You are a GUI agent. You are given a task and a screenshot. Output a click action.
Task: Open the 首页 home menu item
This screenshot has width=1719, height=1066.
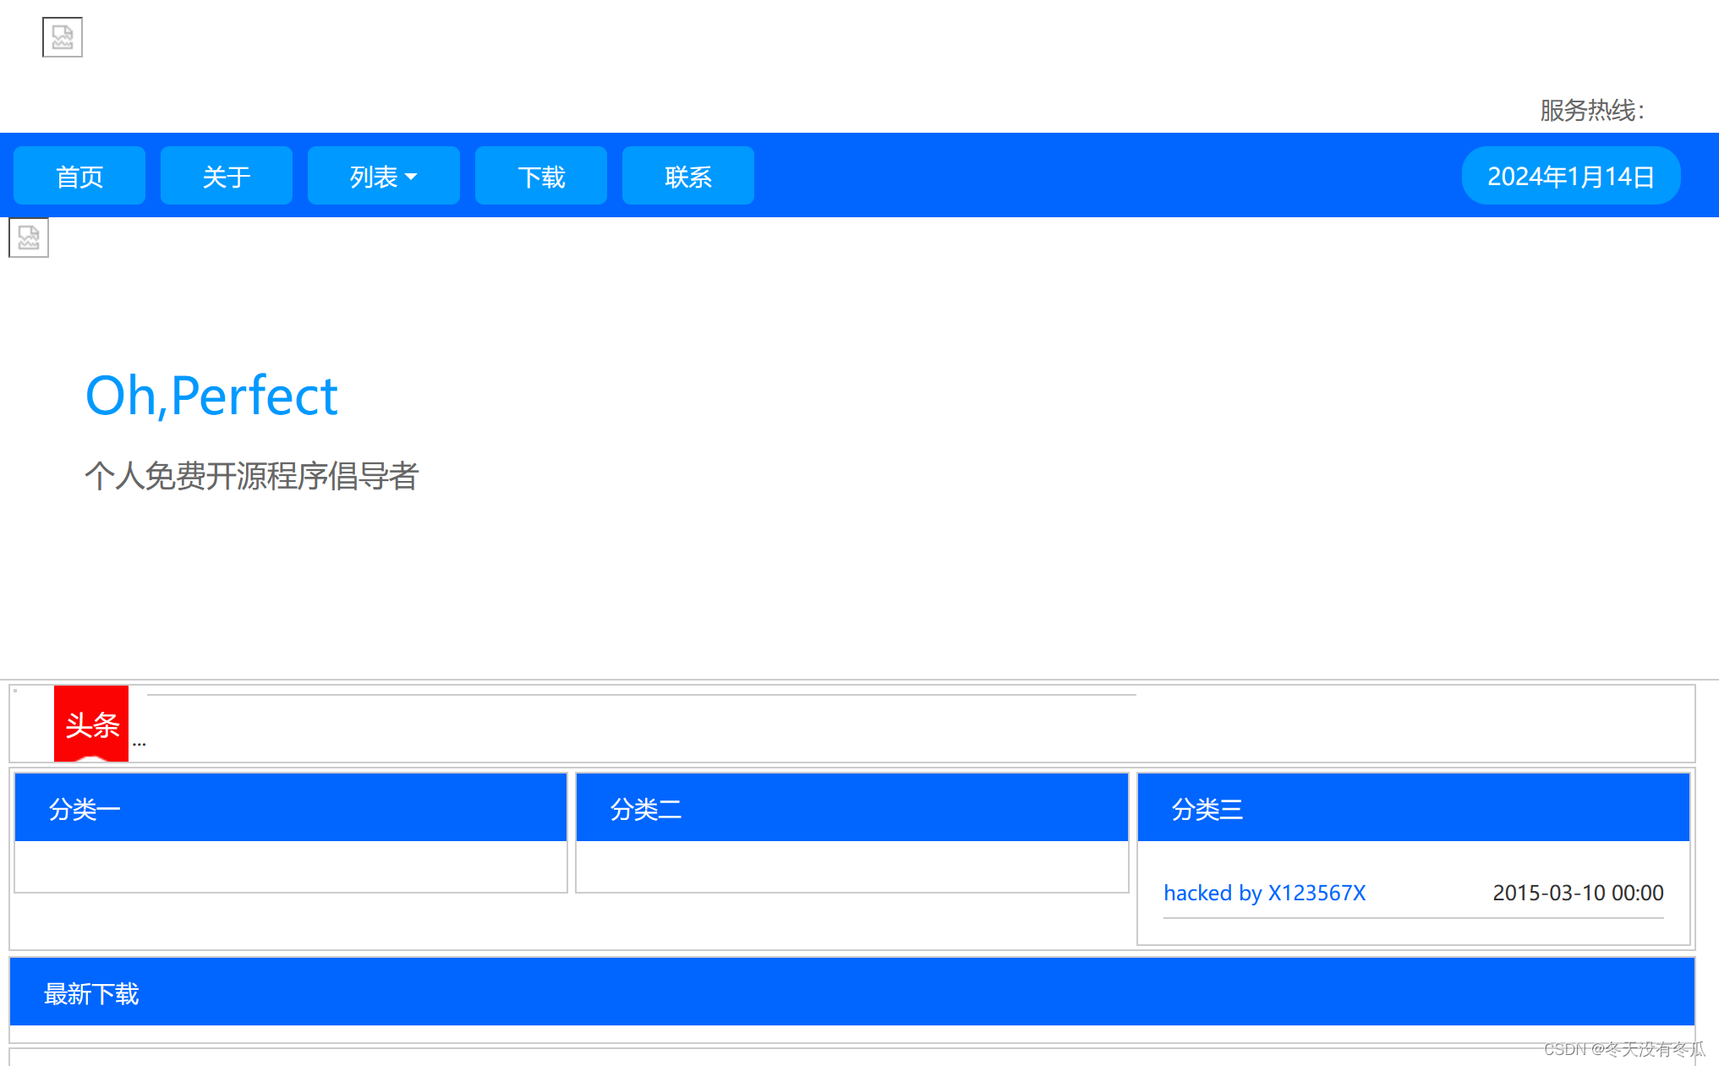79,176
